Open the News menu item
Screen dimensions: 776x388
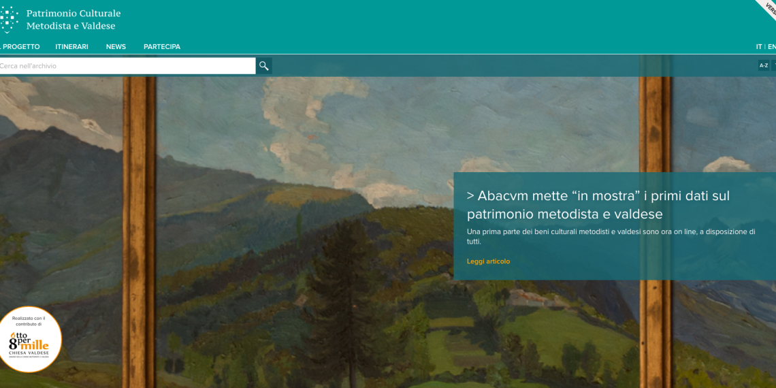pos(116,46)
